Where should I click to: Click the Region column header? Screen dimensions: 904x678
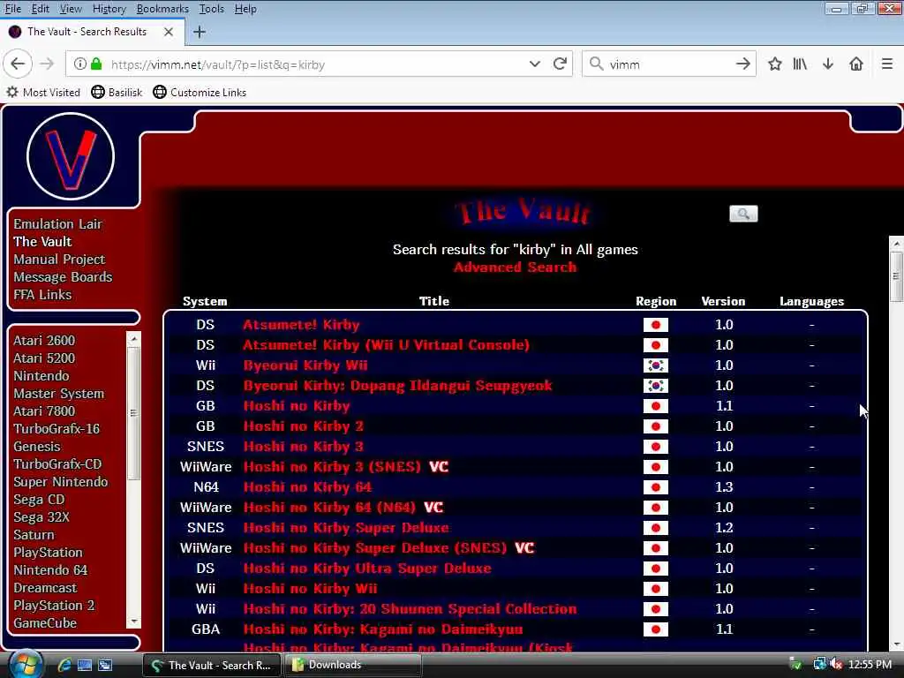click(656, 301)
